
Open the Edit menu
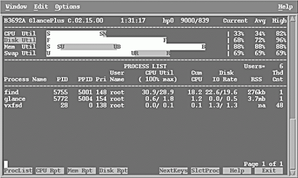pos(41,7)
